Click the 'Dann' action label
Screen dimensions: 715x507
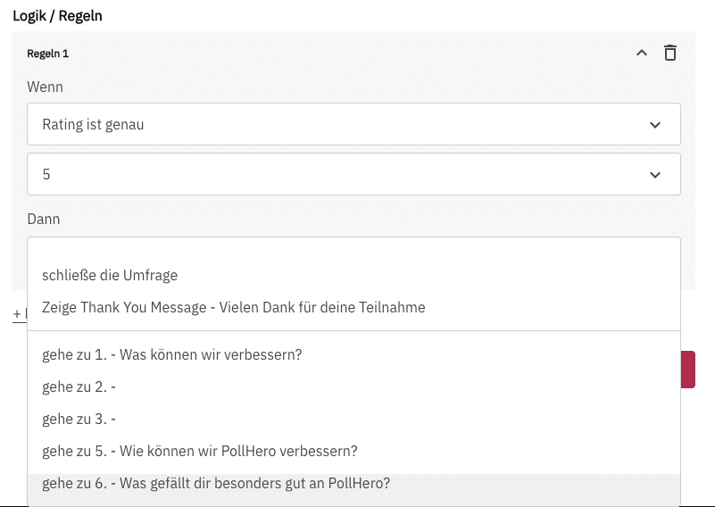click(x=44, y=218)
